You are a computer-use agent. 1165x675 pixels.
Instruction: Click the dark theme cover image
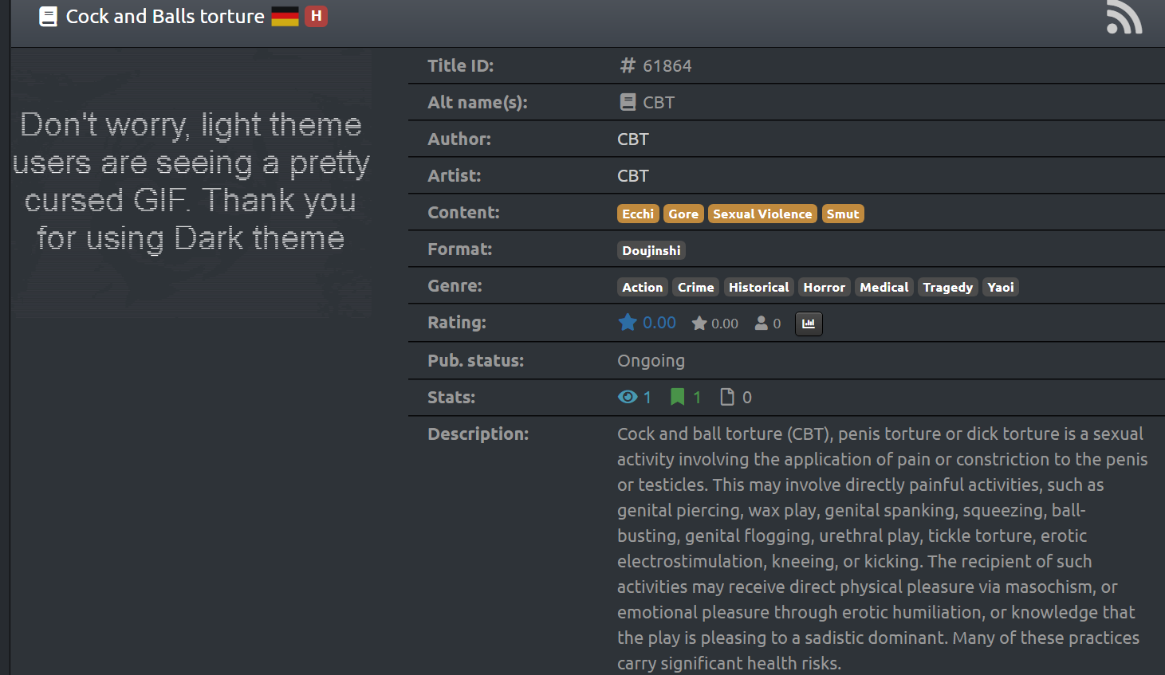pyautogui.click(x=191, y=183)
